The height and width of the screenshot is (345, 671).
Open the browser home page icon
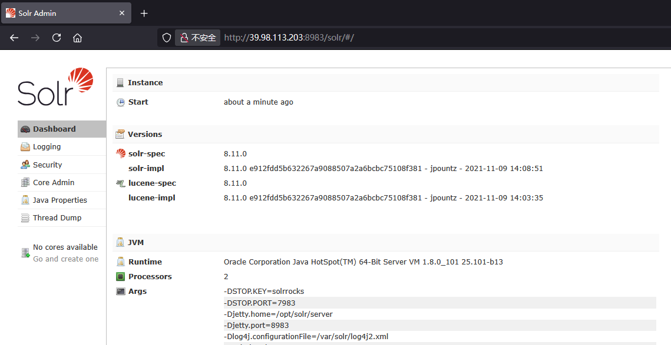pyautogui.click(x=77, y=38)
